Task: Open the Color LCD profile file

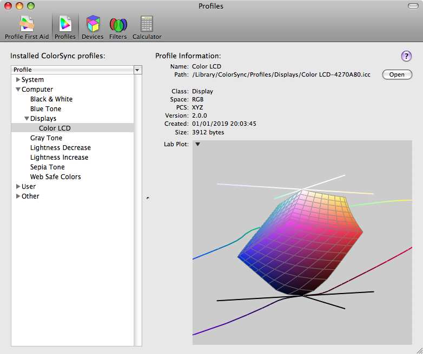Action: [x=397, y=74]
